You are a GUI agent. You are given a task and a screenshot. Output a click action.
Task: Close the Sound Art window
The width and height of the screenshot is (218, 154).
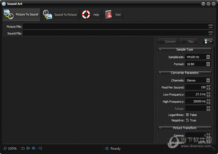214,4
